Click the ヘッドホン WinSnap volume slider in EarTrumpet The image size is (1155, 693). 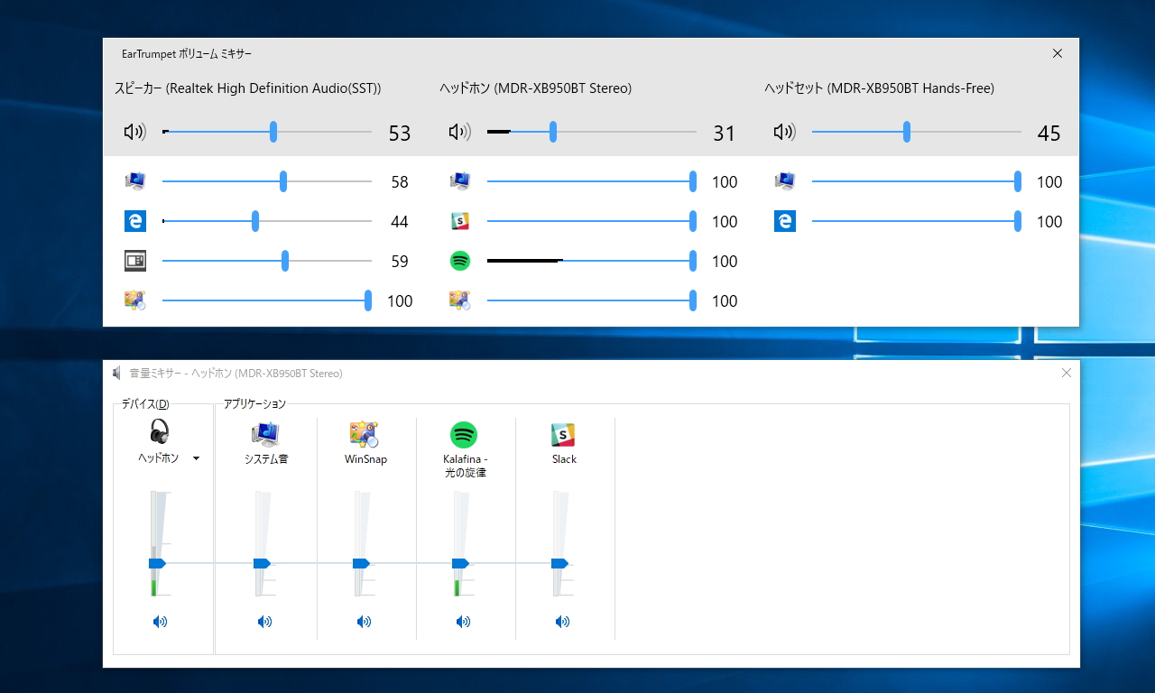click(592, 300)
